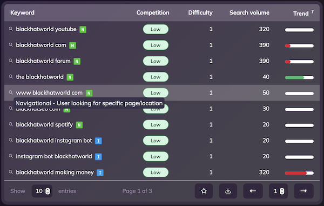
Task: Click search icon beside blackhatworld making money
Action: coord(11,172)
